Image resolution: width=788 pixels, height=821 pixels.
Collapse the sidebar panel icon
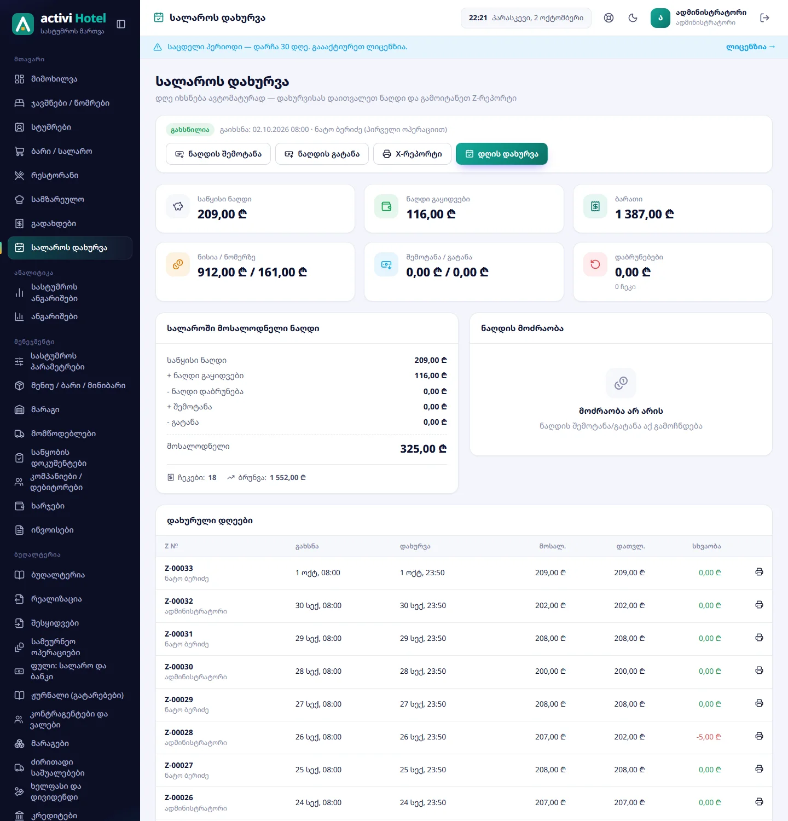point(121,24)
